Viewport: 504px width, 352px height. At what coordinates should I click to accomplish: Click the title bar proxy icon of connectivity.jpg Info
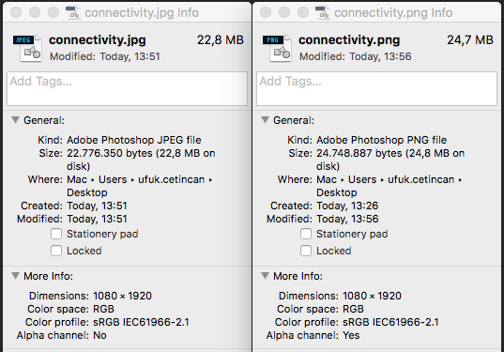pos(73,12)
